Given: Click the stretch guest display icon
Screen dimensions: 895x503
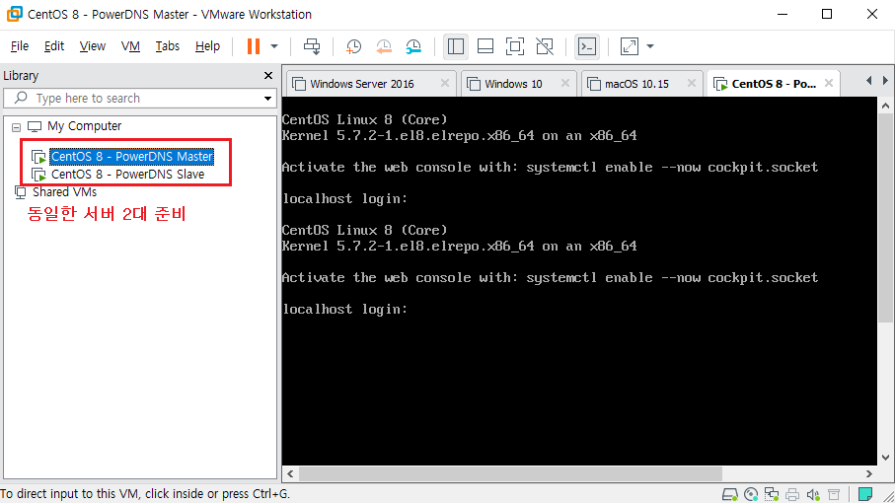Looking at the screenshot, I should (x=630, y=46).
